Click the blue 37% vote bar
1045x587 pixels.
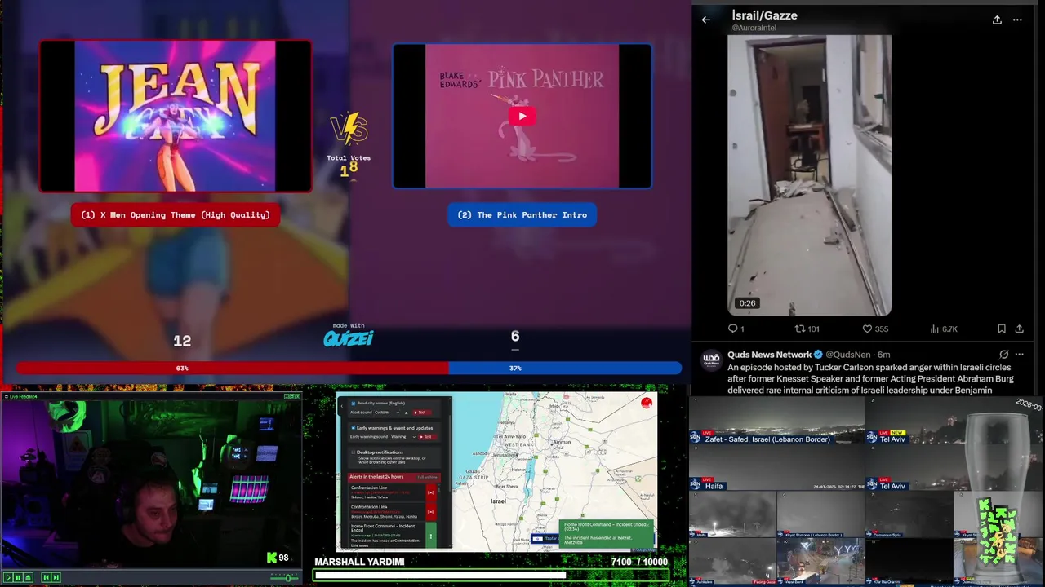tap(565, 369)
